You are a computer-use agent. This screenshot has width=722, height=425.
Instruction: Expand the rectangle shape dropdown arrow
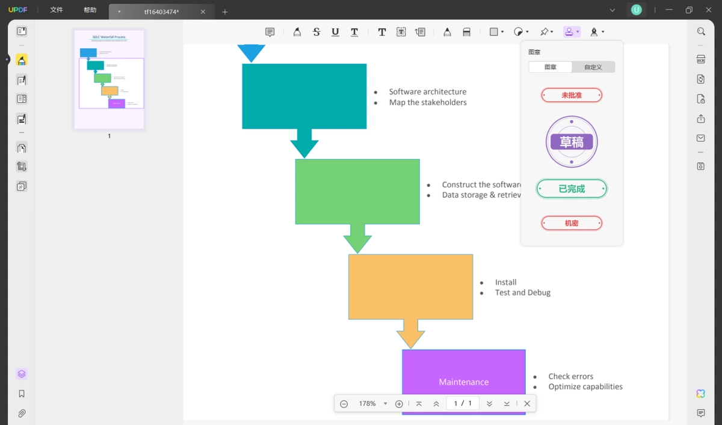click(x=502, y=32)
